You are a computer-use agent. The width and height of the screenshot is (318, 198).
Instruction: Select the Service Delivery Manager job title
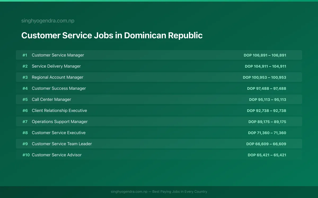click(56, 66)
